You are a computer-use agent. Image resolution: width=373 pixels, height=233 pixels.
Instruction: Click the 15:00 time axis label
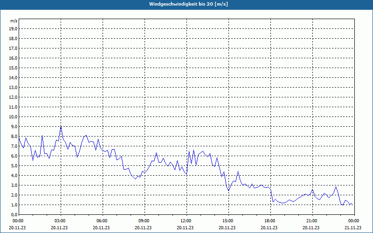(228, 221)
